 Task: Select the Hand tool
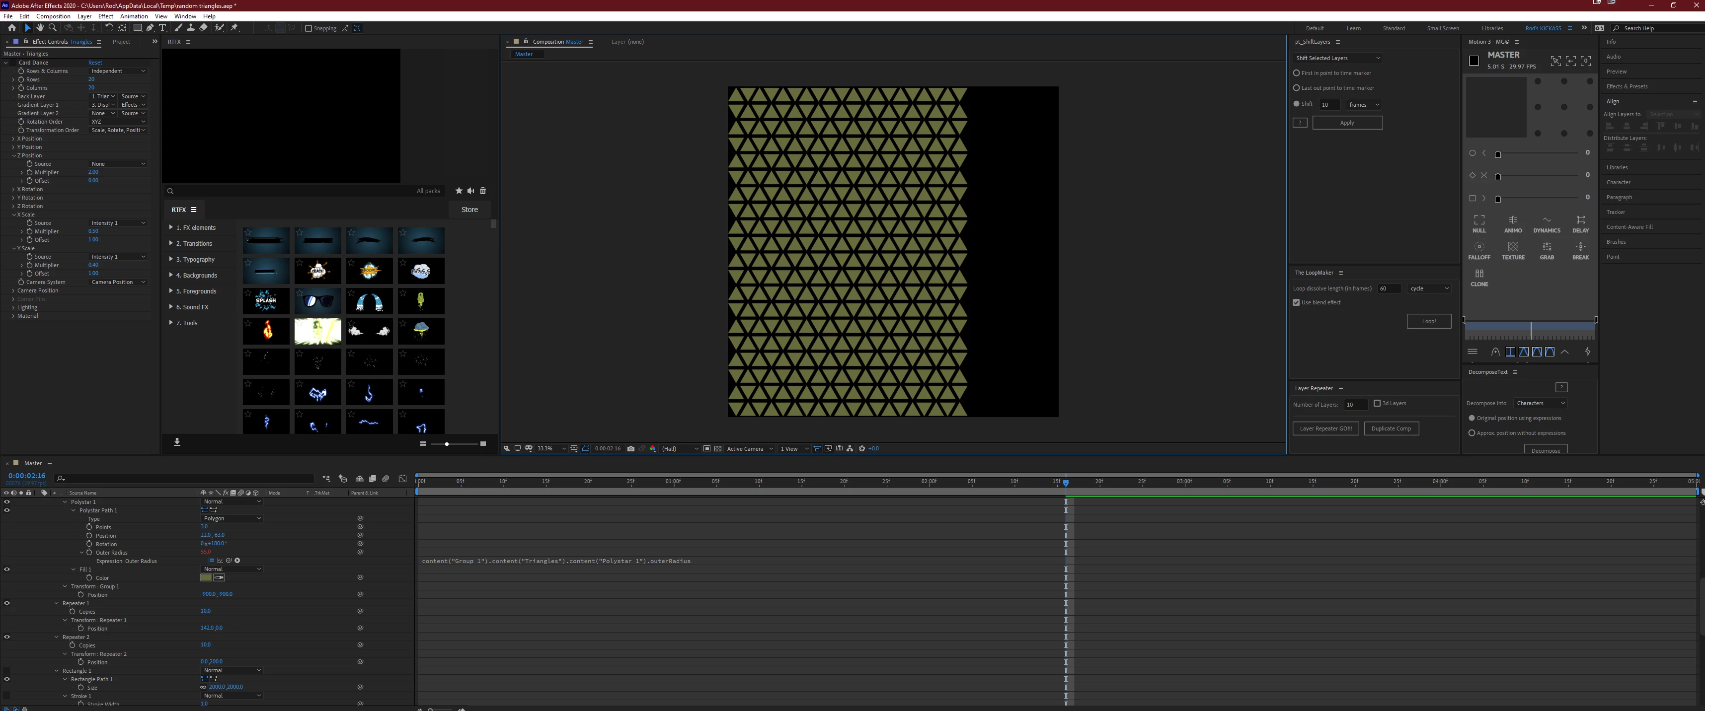(40, 28)
